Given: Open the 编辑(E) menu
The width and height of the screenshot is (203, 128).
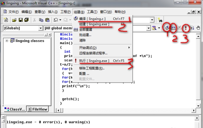Looking at the screenshot, I should click(27, 12).
